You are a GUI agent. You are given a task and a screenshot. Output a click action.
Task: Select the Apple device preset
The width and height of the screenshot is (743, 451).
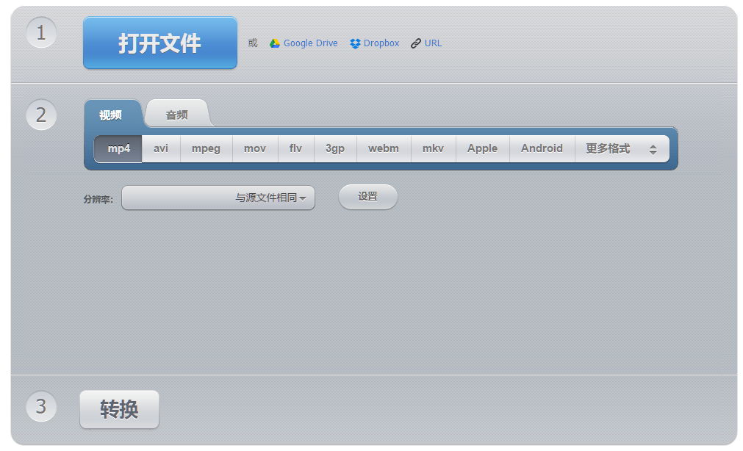click(482, 149)
